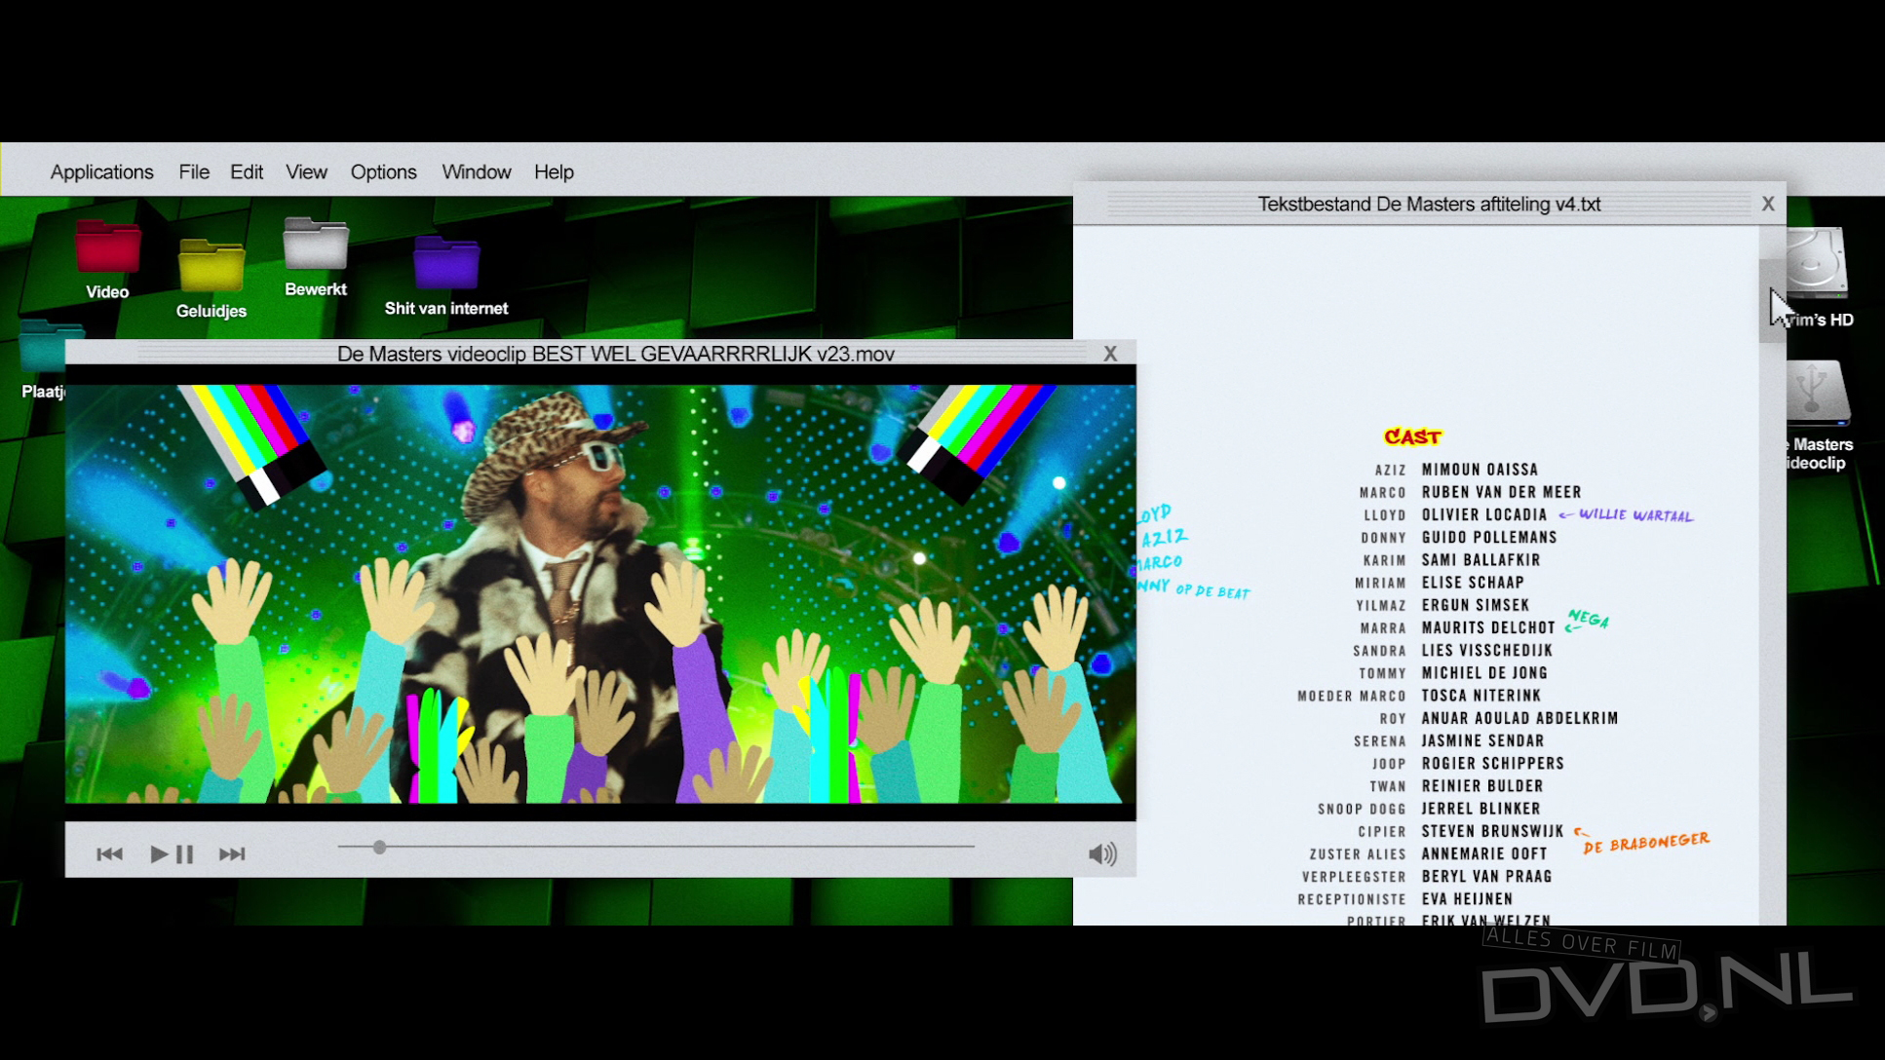The width and height of the screenshot is (1885, 1060).
Task: Close the De Masters videoclip window
Action: (x=1110, y=354)
